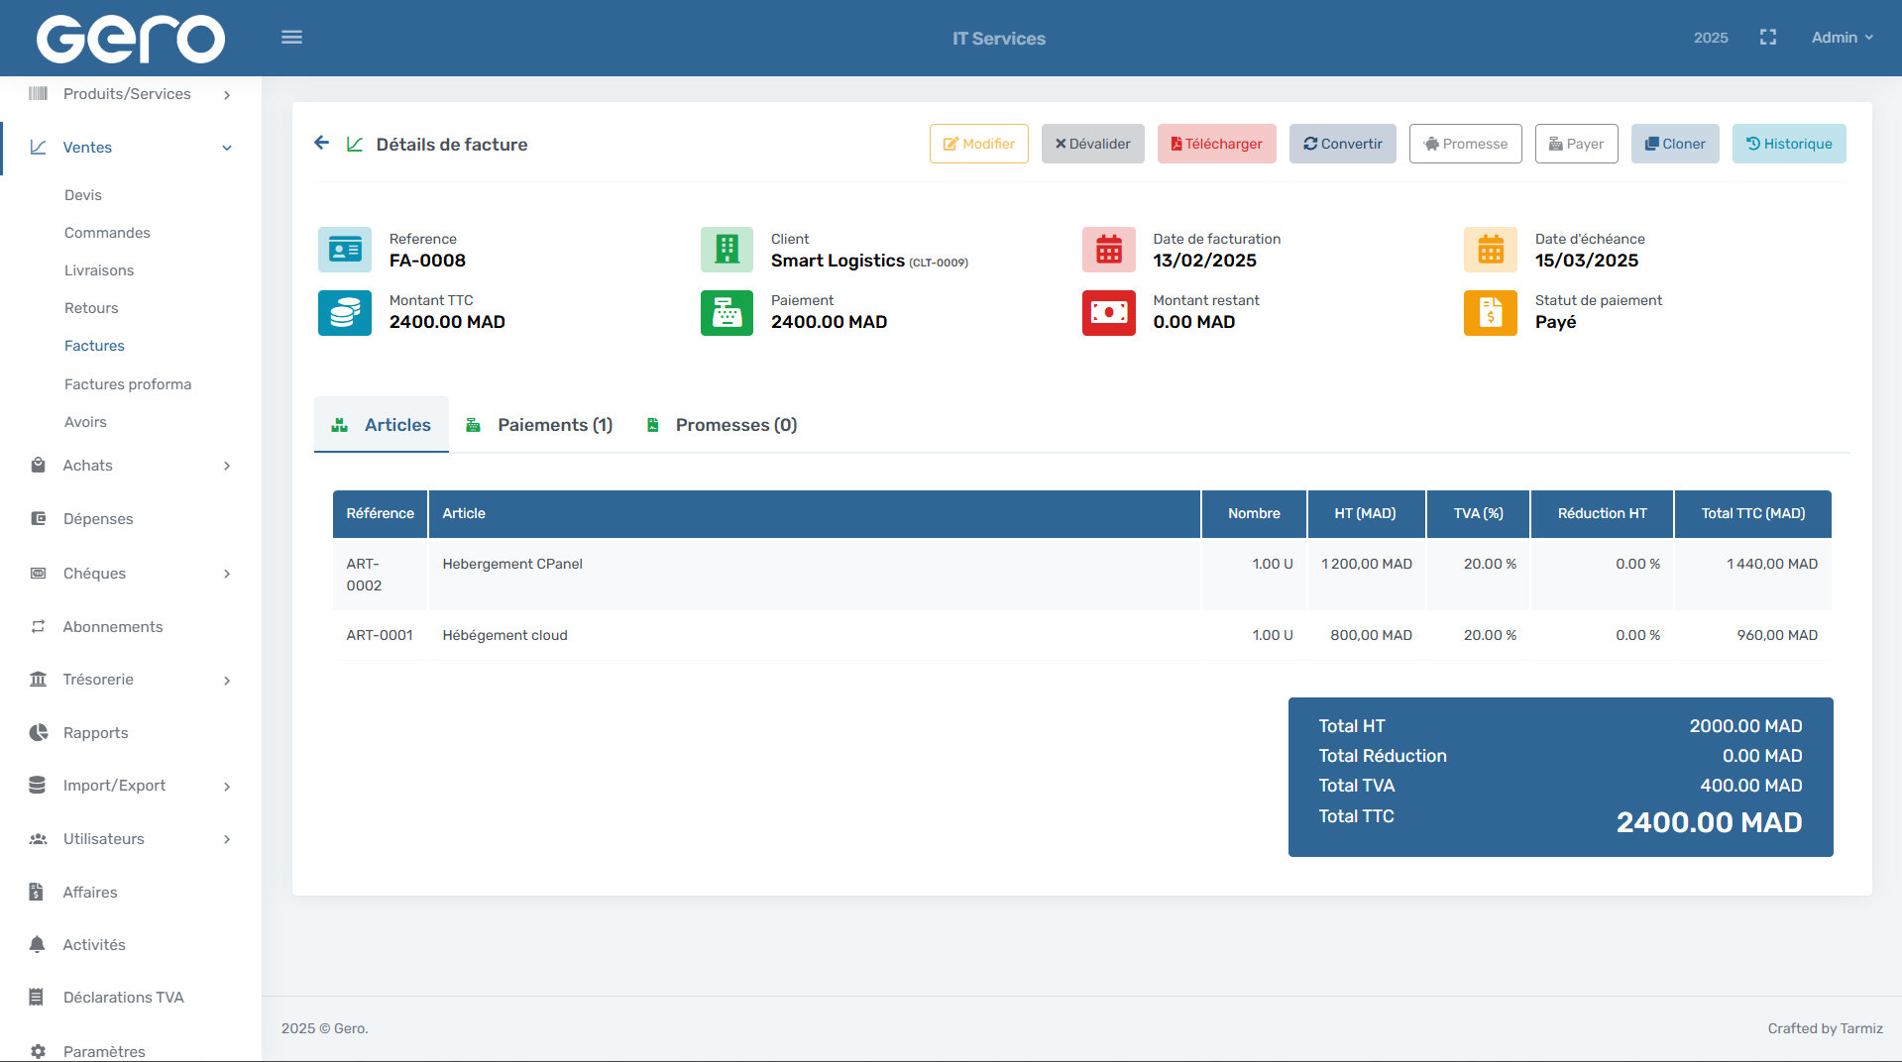This screenshot has height=1062, width=1902.
Task: Click the Gero logo
Action: pyautogui.click(x=130, y=39)
